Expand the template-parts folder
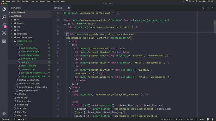The height and width of the screenshot is (121, 216). click(25, 37)
